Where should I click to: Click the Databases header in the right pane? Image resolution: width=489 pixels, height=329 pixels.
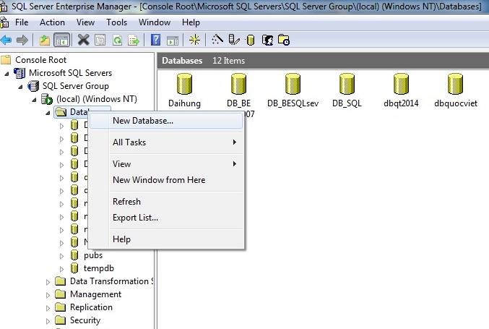coord(182,61)
